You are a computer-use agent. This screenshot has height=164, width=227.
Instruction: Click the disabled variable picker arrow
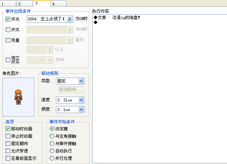tap(70, 40)
